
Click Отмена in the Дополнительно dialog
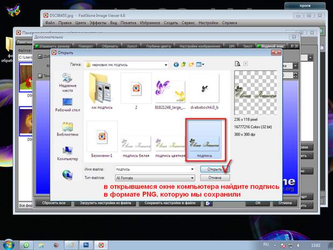point(285,203)
